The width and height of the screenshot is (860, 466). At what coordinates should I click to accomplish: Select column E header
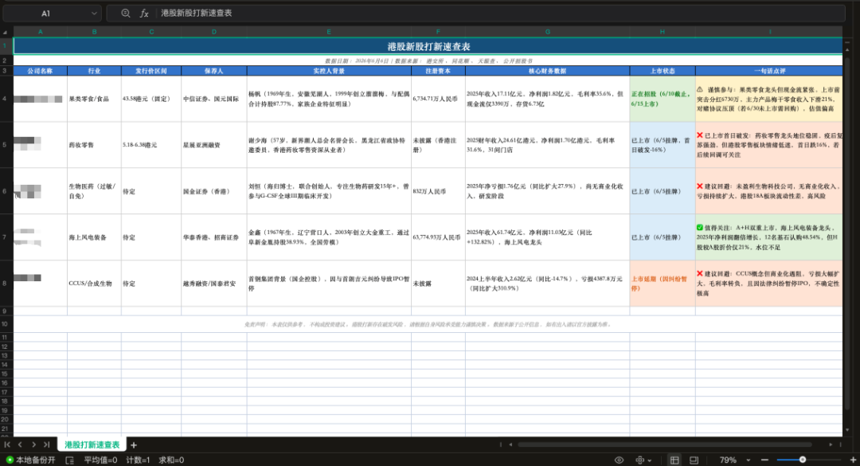(329, 32)
